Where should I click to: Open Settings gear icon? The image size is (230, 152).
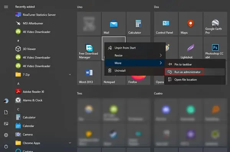coord(6,135)
